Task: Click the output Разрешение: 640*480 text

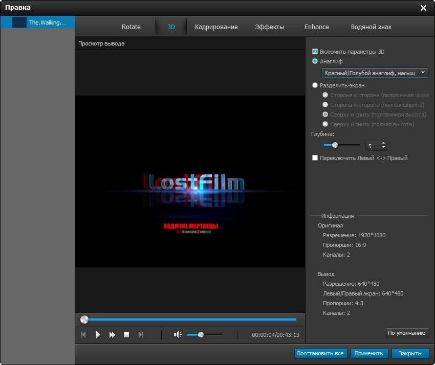Action: [x=351, y=284]
